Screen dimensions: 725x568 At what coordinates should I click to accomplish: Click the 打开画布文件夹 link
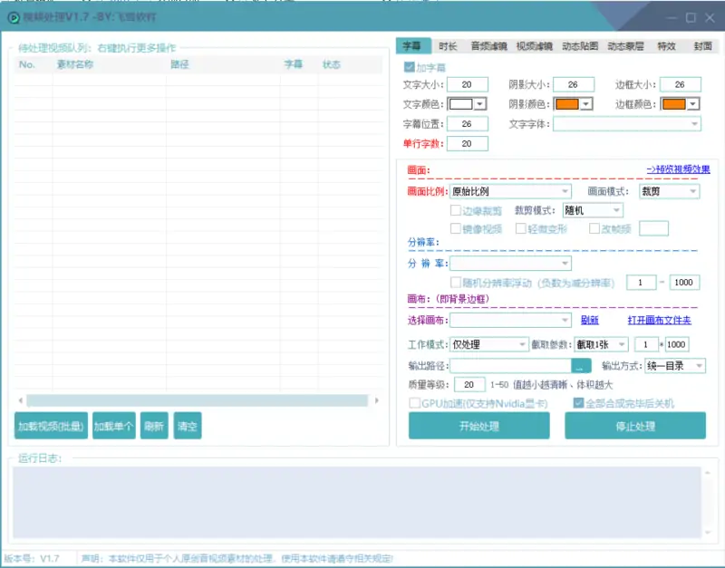coord(659,320)
